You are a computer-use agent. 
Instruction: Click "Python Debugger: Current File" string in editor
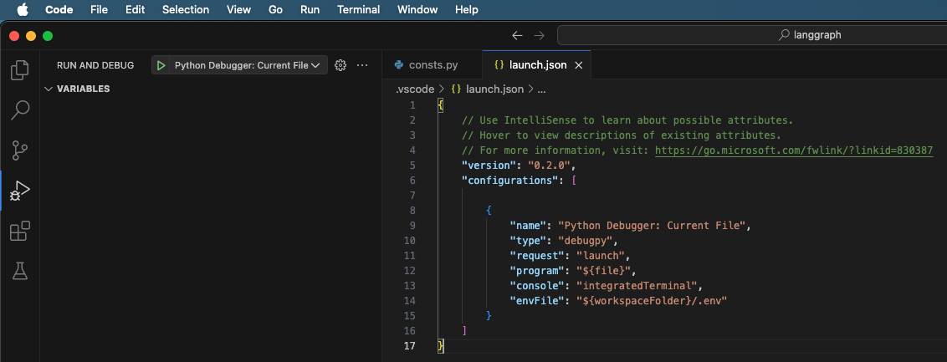[x=653, y=226]
